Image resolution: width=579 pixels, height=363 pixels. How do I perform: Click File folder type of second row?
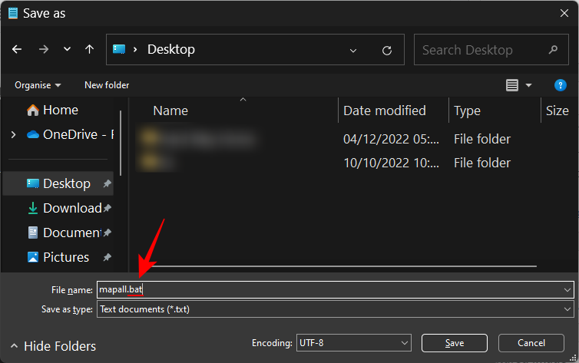482,163
